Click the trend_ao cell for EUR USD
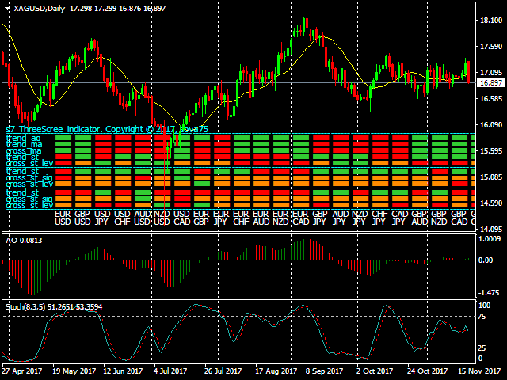The height and width of the screenshot is (380, 507). coord(63,139)
